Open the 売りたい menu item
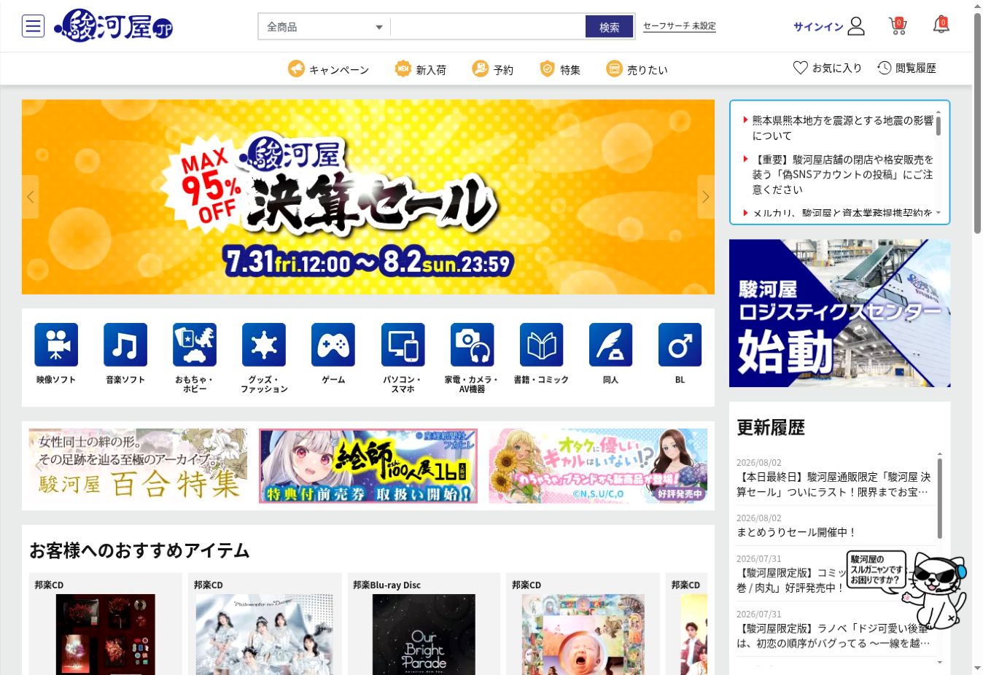Viewport: 983px width, 675px height. [x=637, y=69]
